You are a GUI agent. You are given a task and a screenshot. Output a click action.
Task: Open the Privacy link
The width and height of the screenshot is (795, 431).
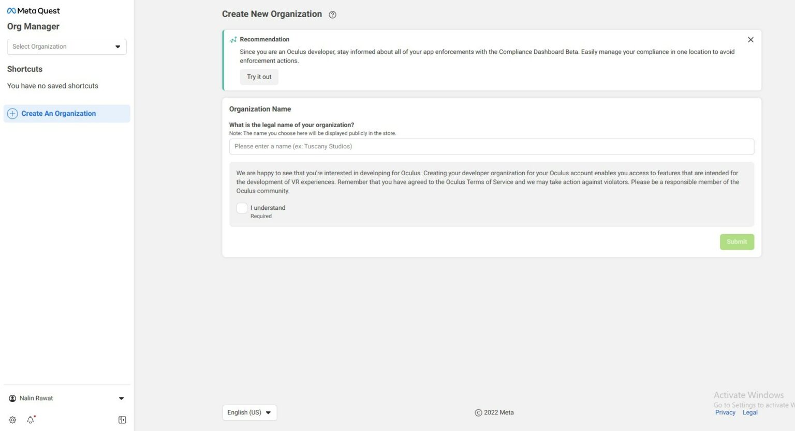click(x=725, y=412)
